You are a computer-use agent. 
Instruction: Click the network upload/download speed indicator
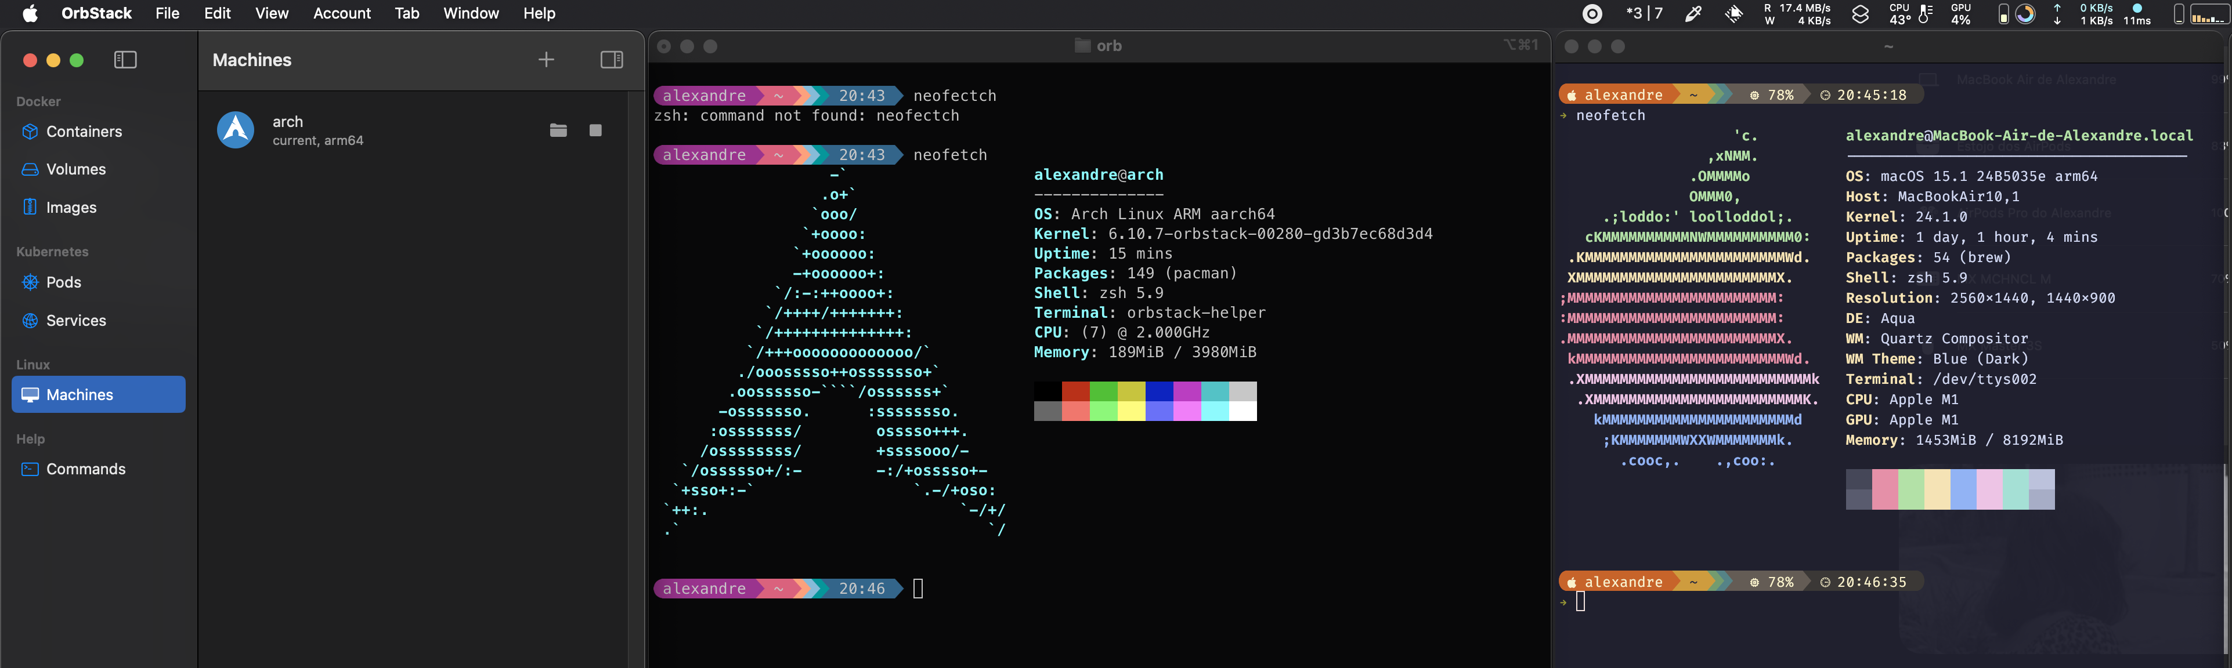point(2085,13)
